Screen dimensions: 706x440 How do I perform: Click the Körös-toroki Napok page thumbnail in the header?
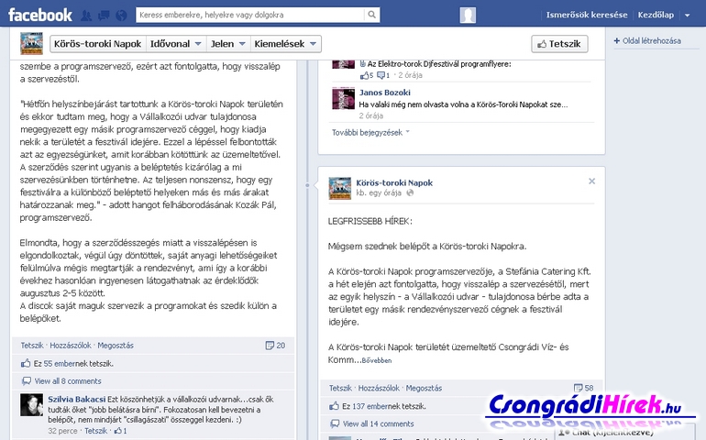(31, 44)
